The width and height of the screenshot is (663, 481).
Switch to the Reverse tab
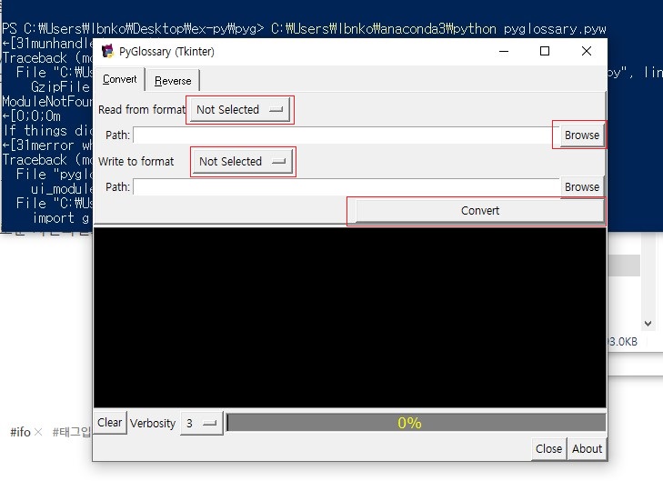[x=173, y=80]
